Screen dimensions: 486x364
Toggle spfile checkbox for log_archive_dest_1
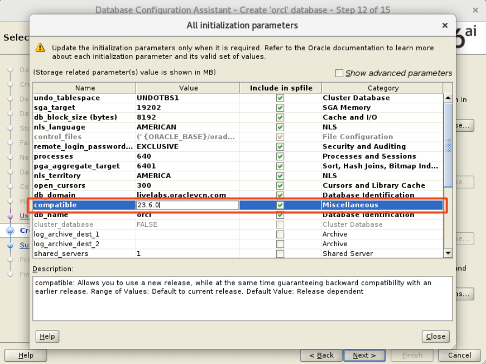point(280,234)
